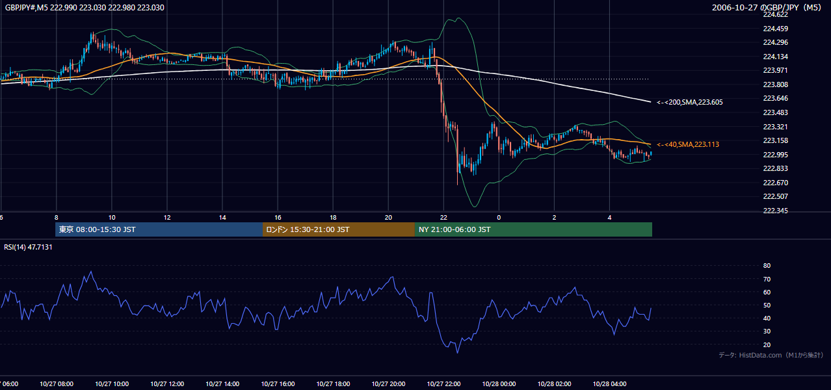The height and width of the screenshot is (390, 831).
Task: Click RSI axis level 50
Action: tap(767, 305)
